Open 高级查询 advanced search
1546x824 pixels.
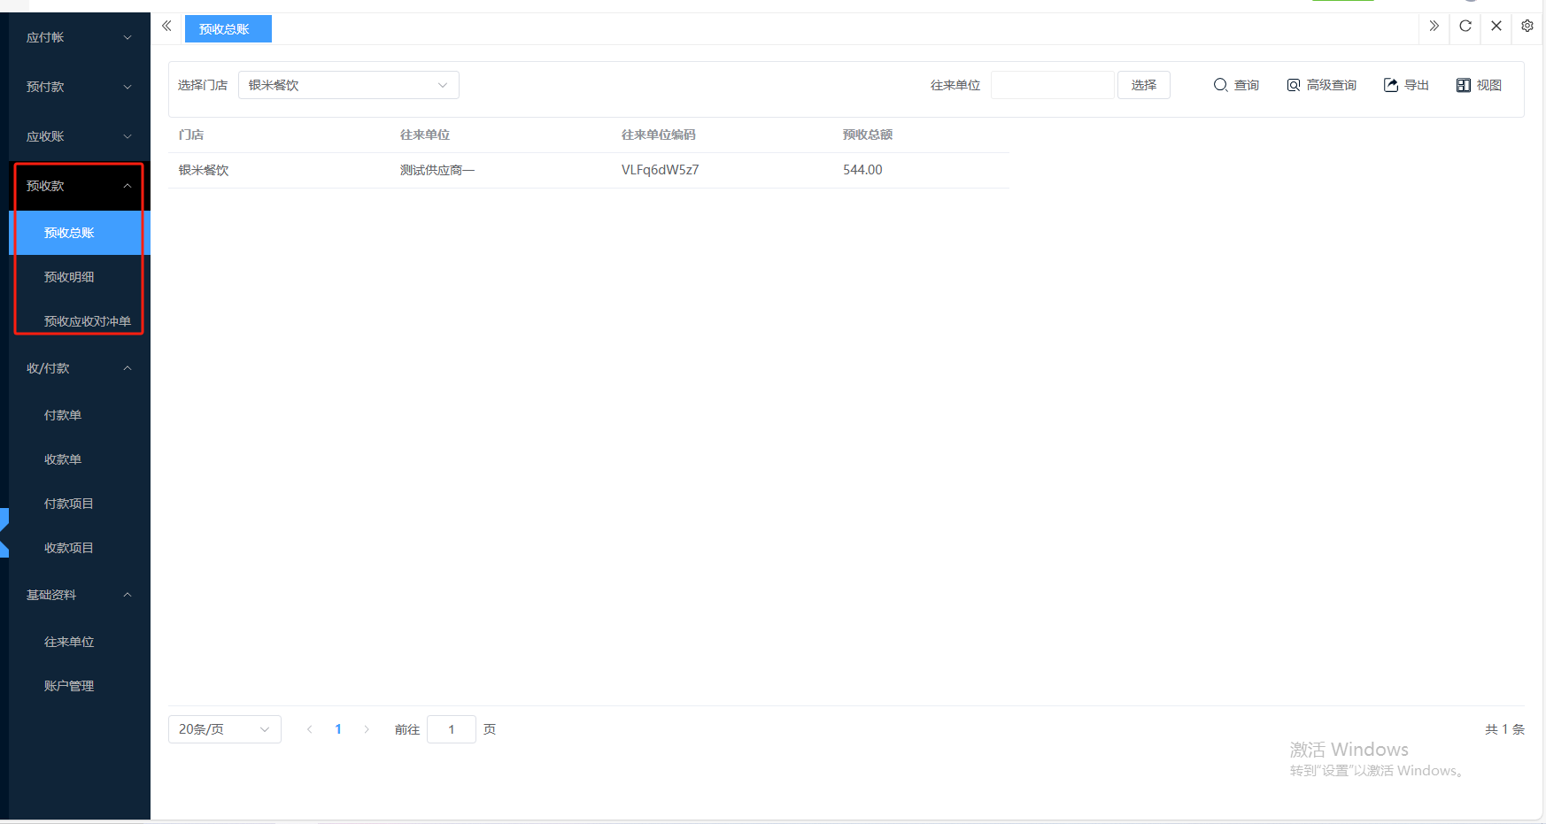pos(1321,85)
